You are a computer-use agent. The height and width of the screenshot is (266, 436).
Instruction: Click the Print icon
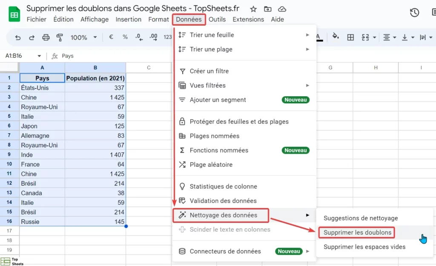46,37
